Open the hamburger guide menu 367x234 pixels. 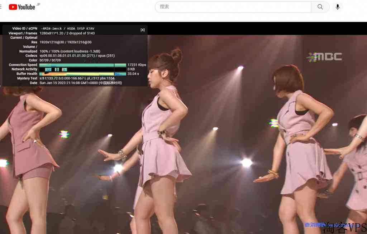1,7
